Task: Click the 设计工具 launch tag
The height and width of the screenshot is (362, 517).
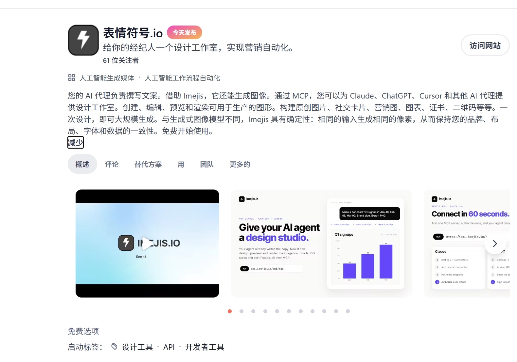Action: tap(137, 347)
